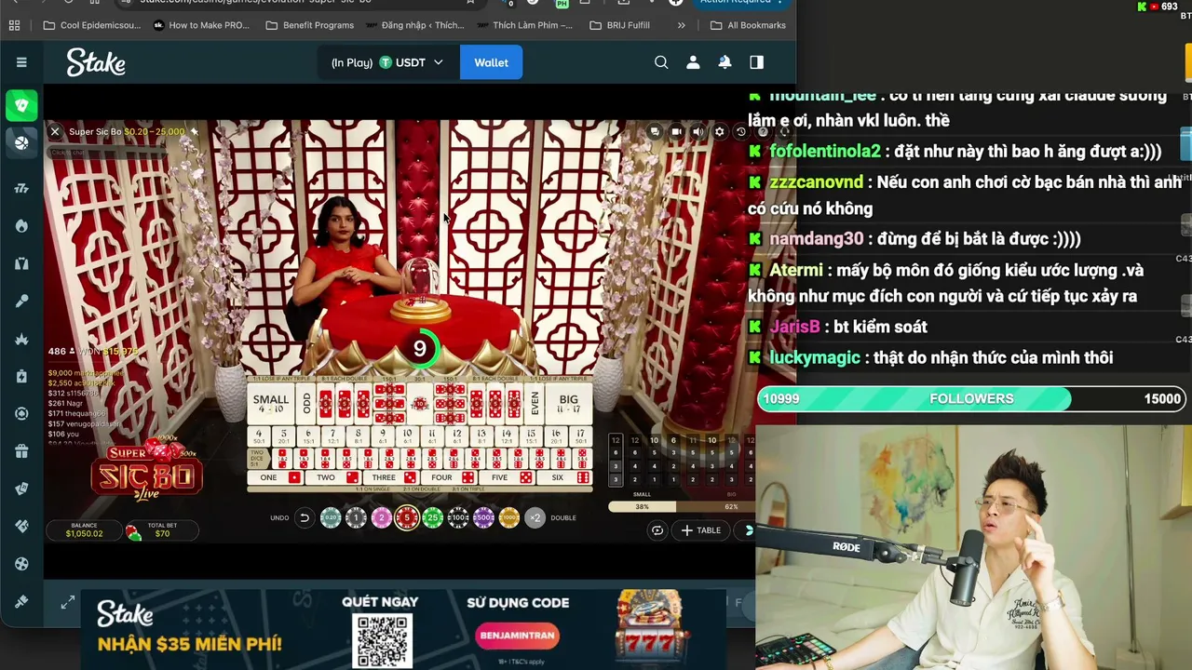Screen dimensions: 1192x670
Task: Bet on BIG 11-17
Action: point(568,404)
